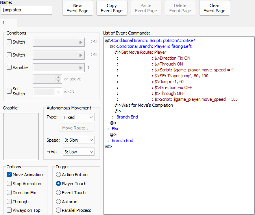The height and width of the screenshot is (215, 255).
Task: Open the second Switch selector arrow
Action: pyautogui.click(x=81, y=55)
